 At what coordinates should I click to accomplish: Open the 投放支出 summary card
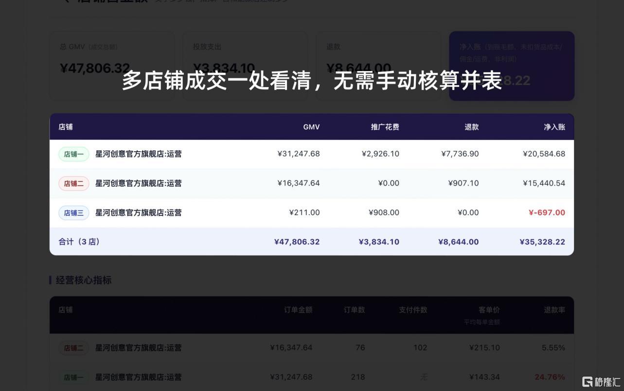pos(245,66)
